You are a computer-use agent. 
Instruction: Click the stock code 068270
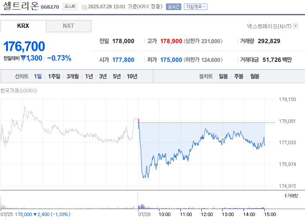(x=50, y=7)
